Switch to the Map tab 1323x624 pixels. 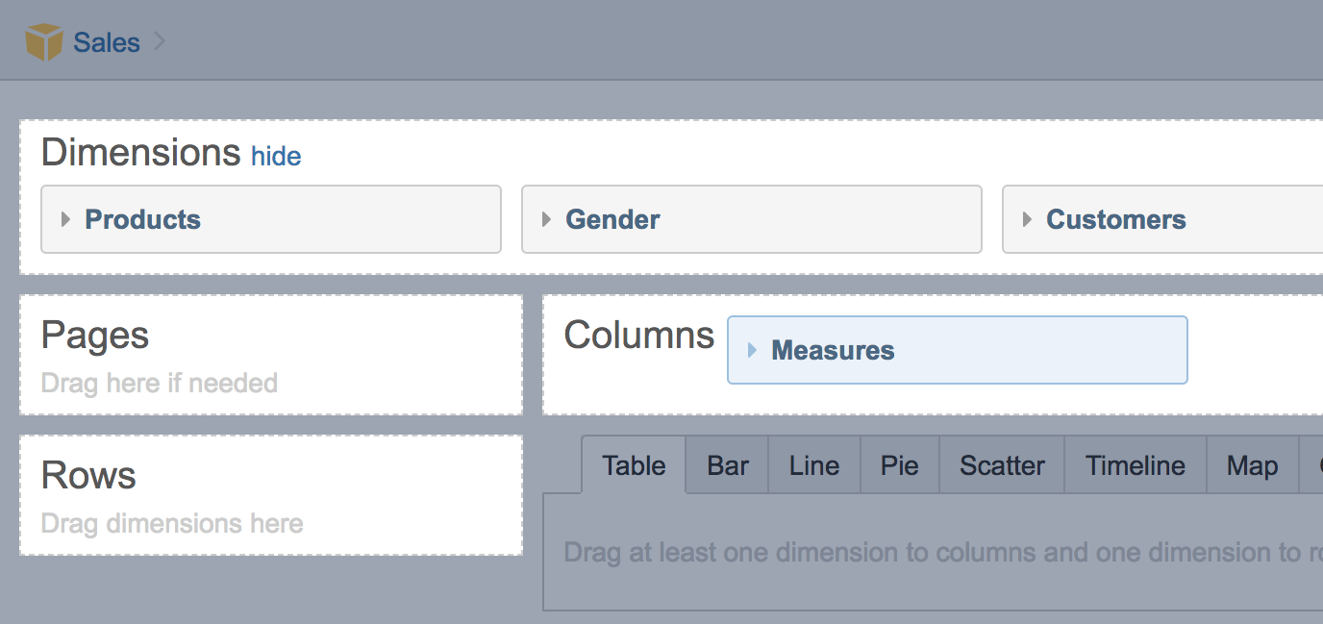point(1251,466)
